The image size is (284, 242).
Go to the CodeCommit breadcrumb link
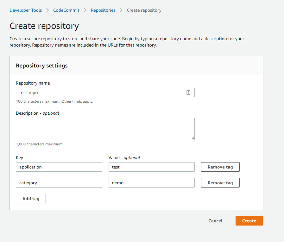[66, 10]
